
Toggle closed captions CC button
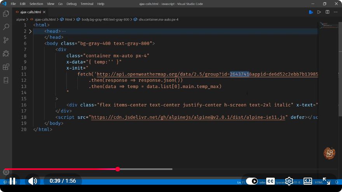(x=270, y=181)
